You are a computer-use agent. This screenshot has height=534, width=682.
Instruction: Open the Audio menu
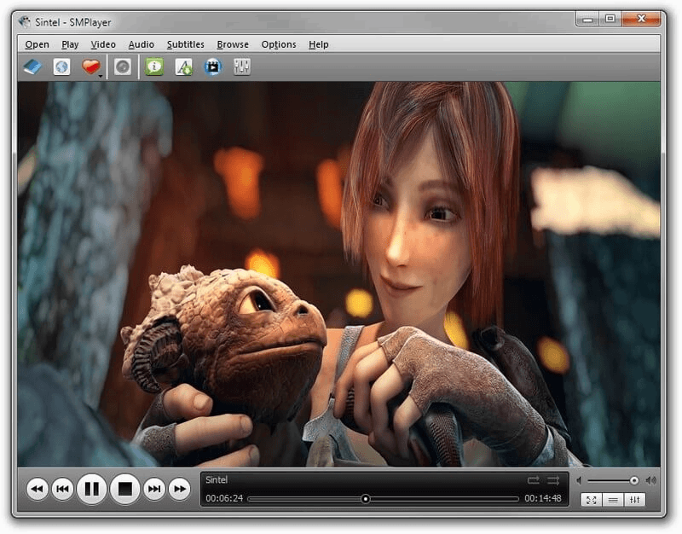point(141,44)
